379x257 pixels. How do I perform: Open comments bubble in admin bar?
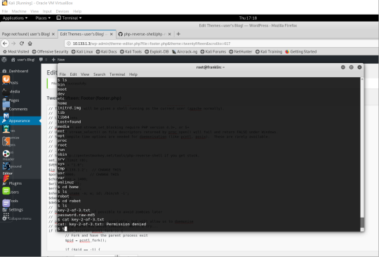point(43,60)
